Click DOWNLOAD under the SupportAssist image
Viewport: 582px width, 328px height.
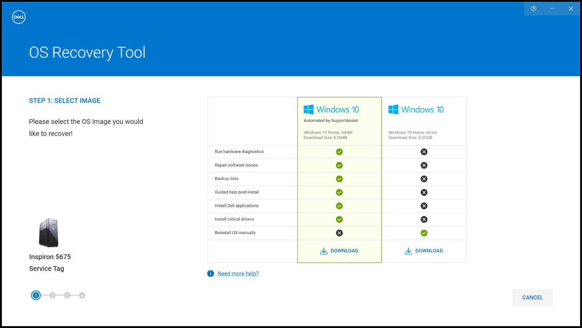(344, 250)
